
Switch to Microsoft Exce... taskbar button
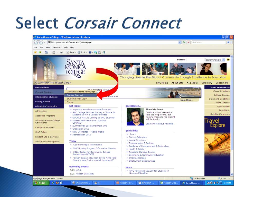169,183
